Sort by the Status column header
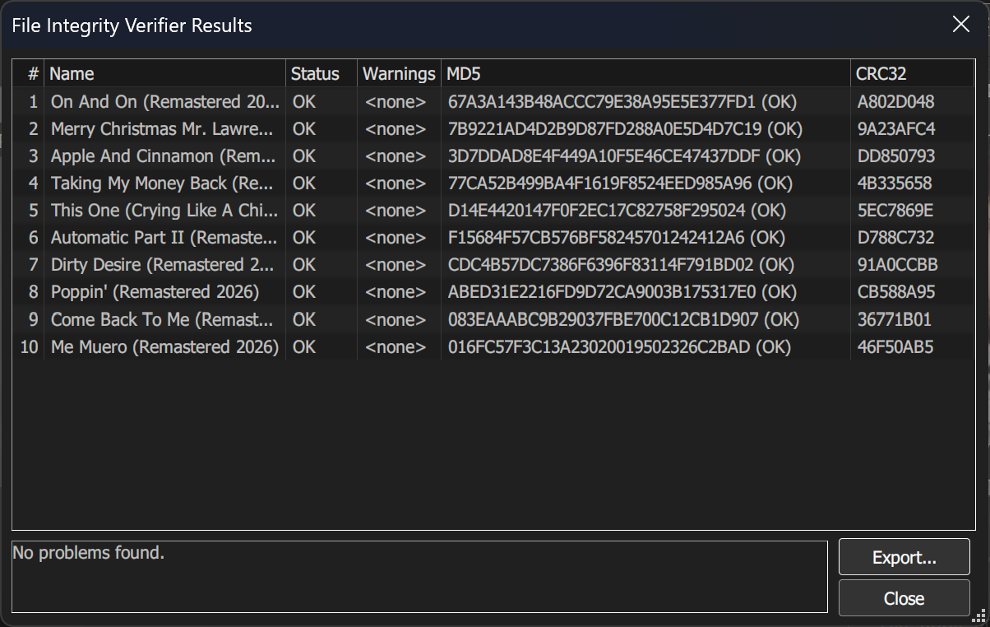This screenshot has width=990, height=627. coord(322,73)
